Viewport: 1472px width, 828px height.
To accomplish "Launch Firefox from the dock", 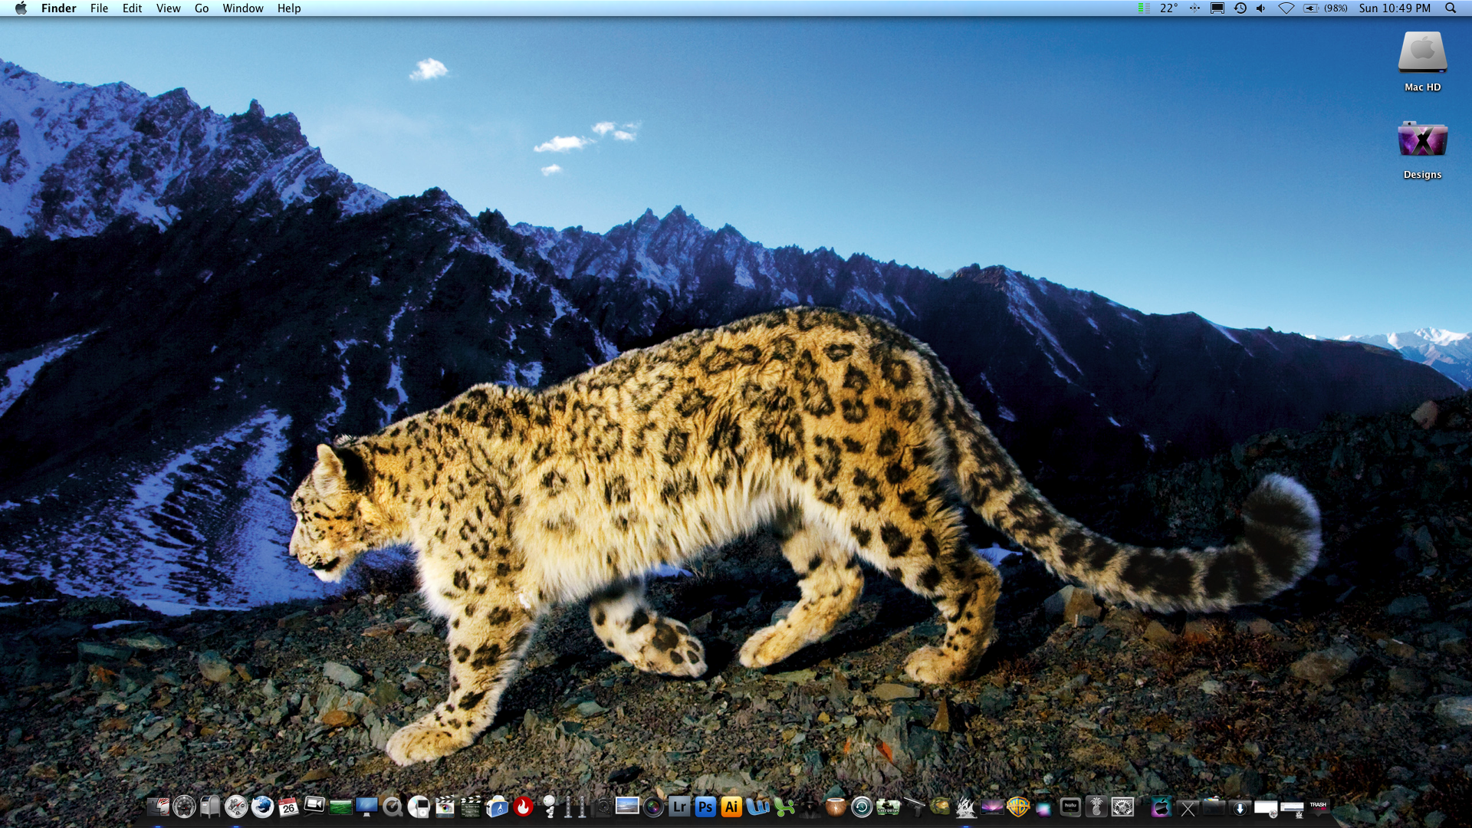I will click(x=262, y=807).
